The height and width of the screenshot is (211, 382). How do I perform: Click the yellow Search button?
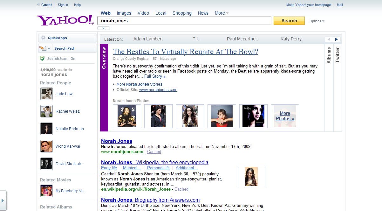(289, 21)
